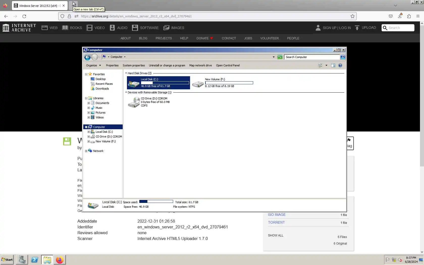Collapse Devices with Removable Storage group
The image size is (424, 265).
(126, 92)
